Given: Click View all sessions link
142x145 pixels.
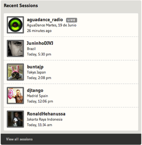Looking at the screenshot, I should click(19, 139).
